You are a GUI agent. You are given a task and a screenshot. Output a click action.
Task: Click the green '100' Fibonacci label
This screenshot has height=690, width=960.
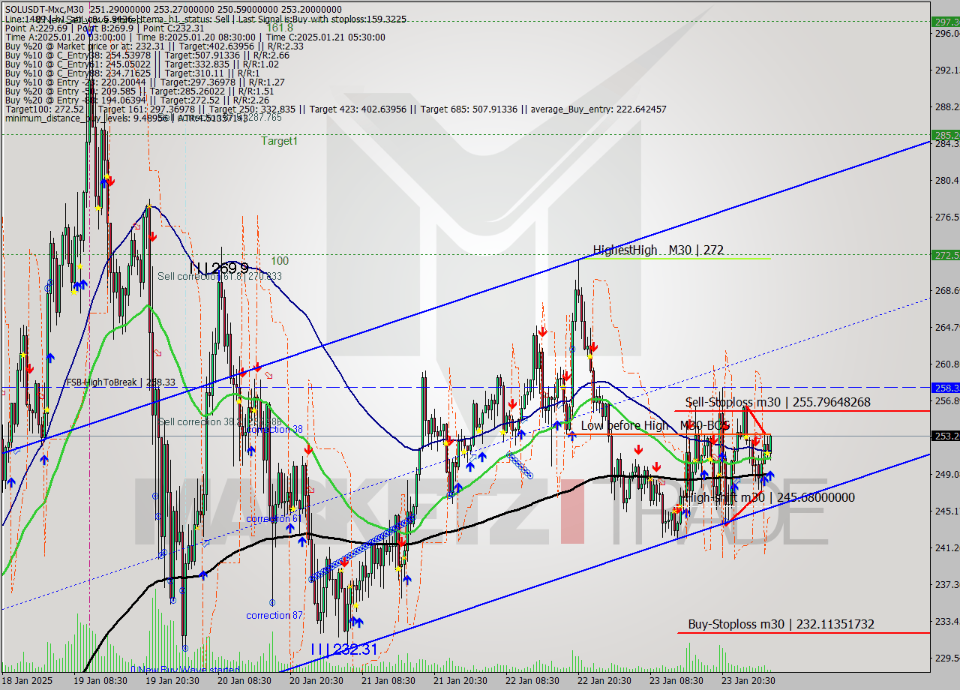[x=280, y=261]
